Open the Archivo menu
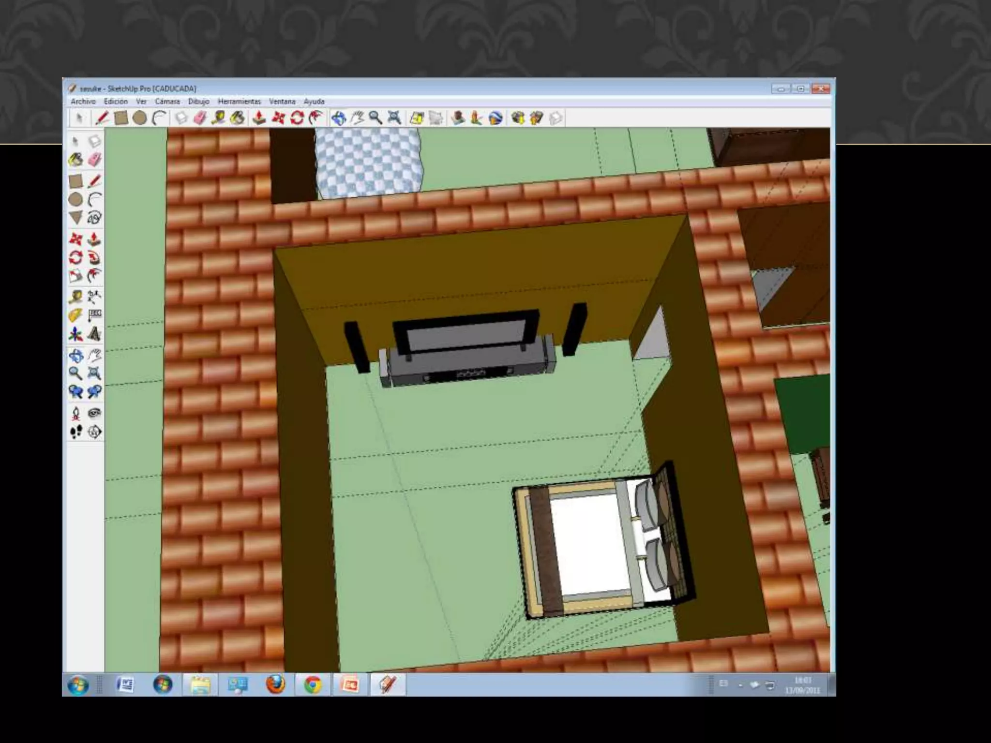The image size is (991, 743). [83, 102]
